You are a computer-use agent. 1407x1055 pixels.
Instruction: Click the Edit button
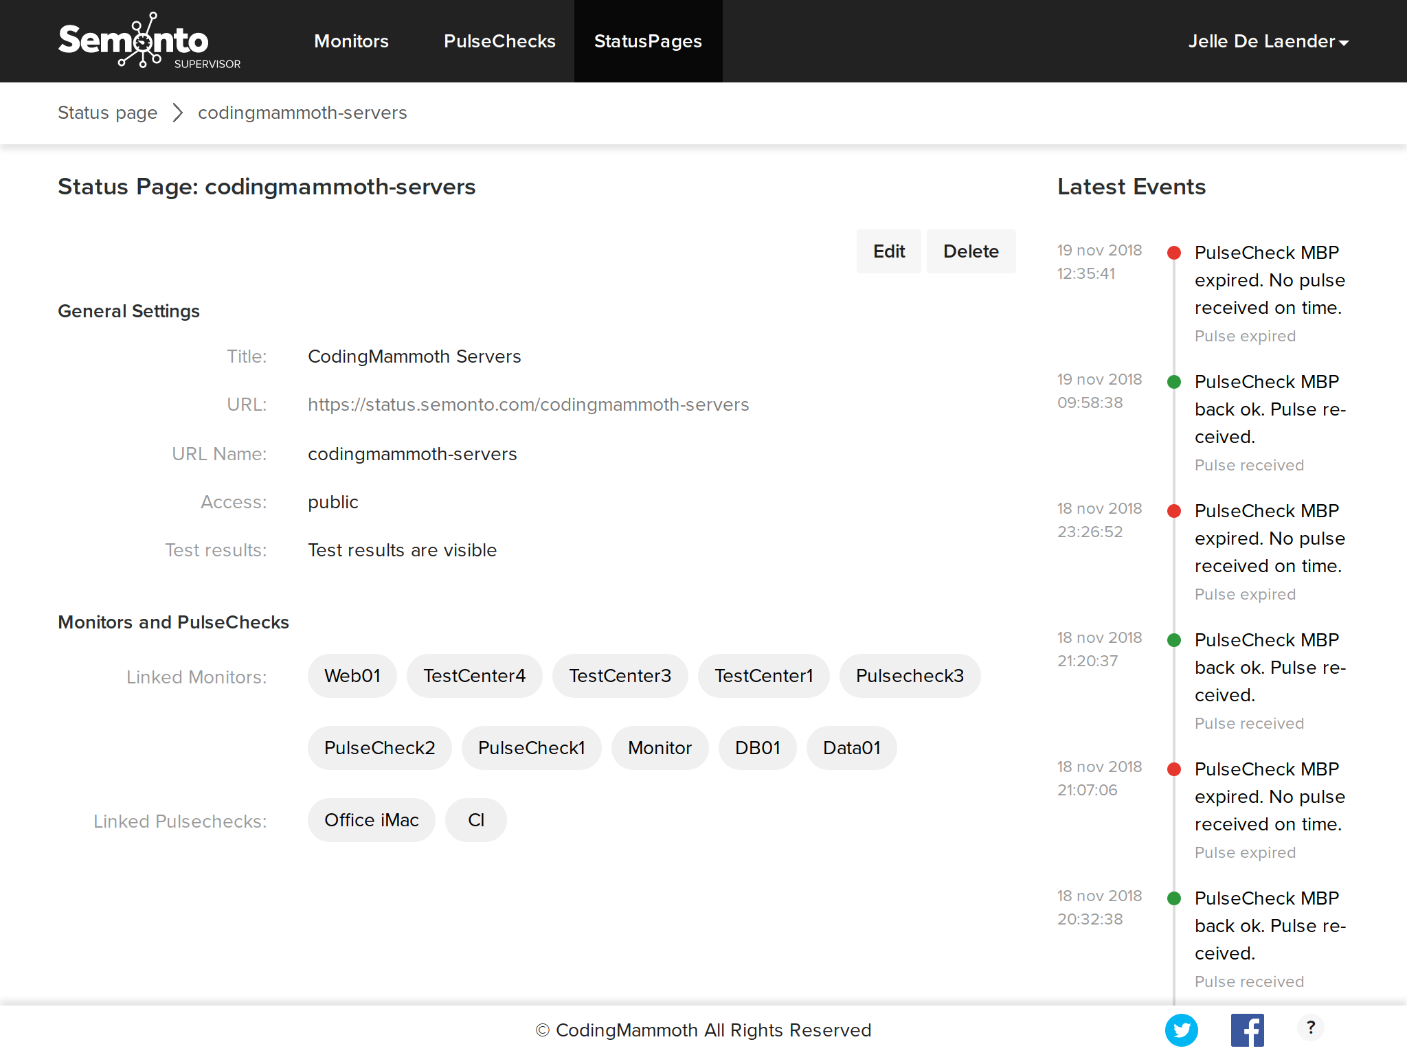pos(889,251)
